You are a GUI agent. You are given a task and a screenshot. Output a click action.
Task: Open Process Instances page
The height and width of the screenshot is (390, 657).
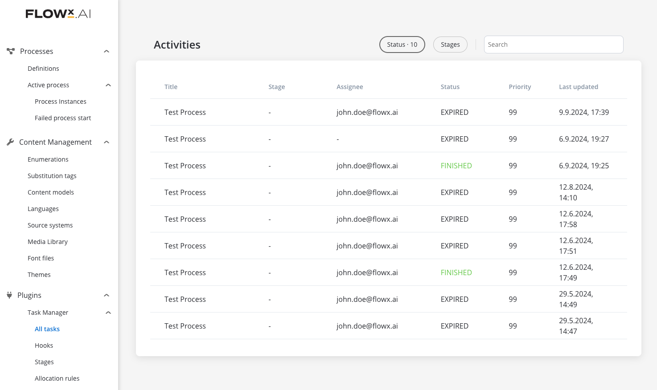[61, 102]
